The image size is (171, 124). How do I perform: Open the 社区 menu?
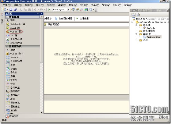pos(117,5)
